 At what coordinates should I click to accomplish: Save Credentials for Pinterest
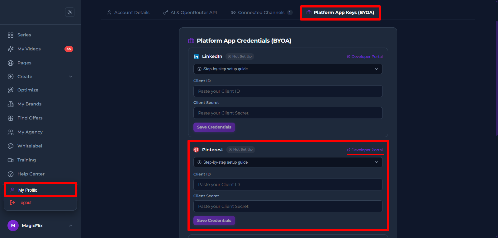[x=214, y=221]
